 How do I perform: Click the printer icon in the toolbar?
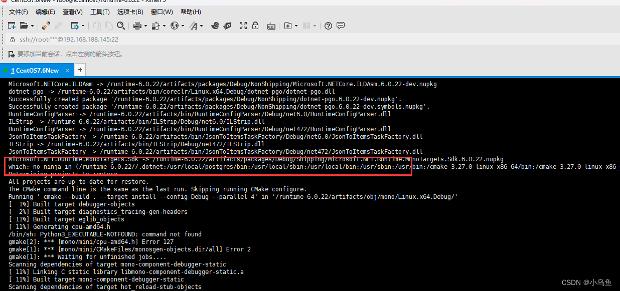pos(138,26)
